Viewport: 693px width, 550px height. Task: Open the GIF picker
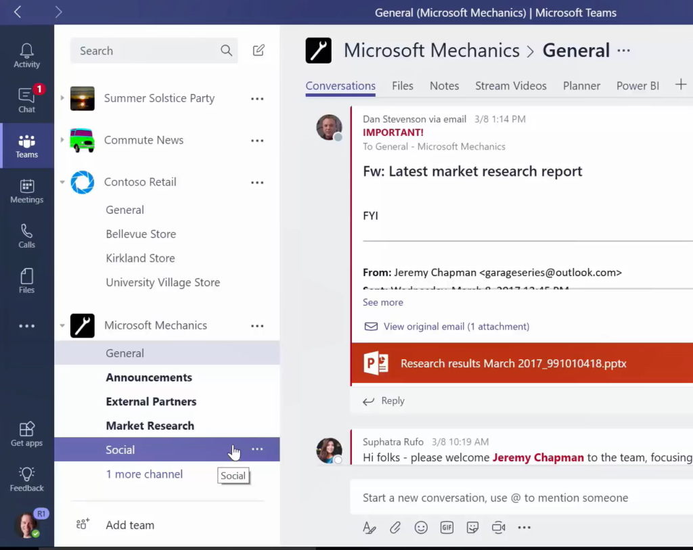447,528
